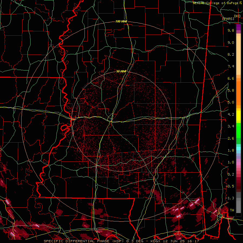
Task: Click the 2.6 scale value
Action: coord(231,139)
